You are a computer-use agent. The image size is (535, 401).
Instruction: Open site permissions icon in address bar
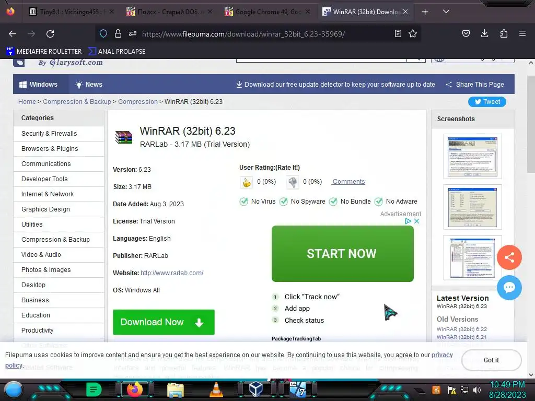point(133,33)
